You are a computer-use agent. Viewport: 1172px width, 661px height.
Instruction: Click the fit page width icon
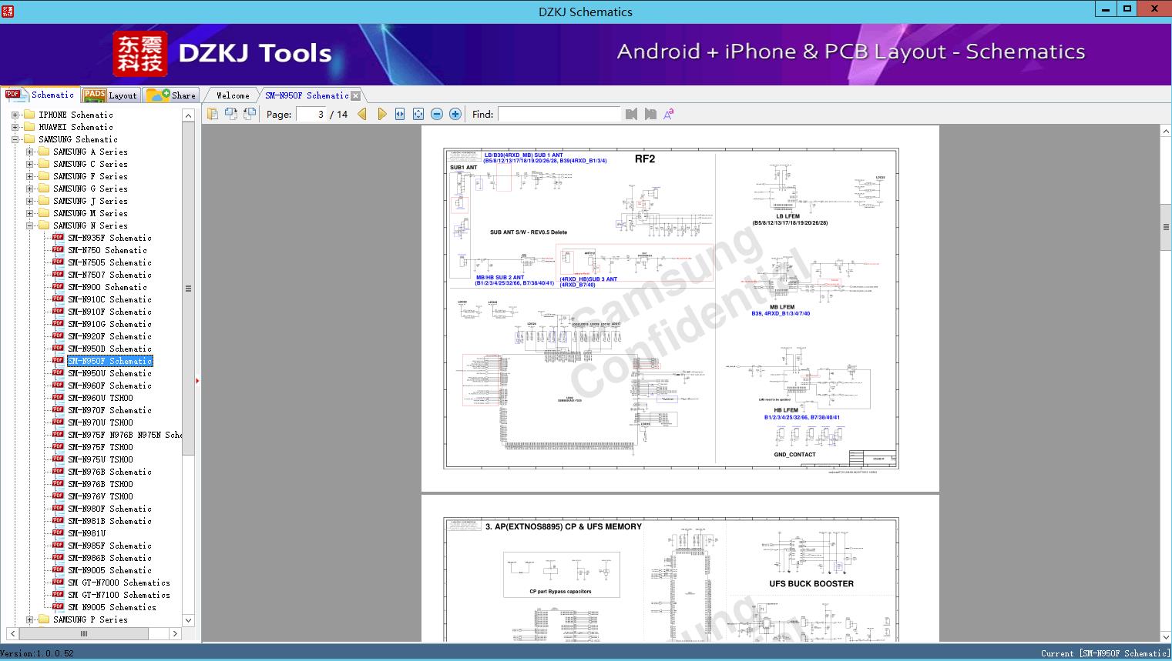pos(400,113)
